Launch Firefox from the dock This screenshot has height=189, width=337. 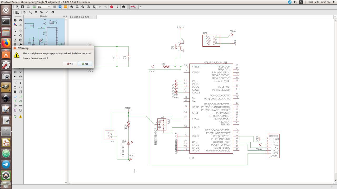6,43
